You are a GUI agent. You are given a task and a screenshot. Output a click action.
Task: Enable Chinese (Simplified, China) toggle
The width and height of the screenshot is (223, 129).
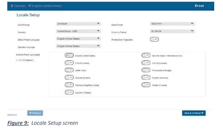[x=69, y=85]
